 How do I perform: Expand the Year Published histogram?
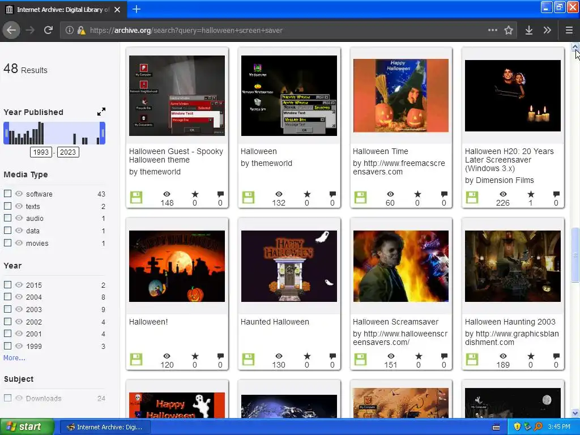(101, 112)
